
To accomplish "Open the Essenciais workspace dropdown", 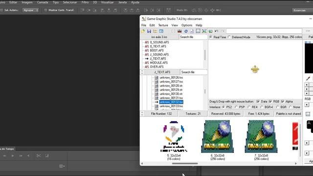I will pos(302,10).
